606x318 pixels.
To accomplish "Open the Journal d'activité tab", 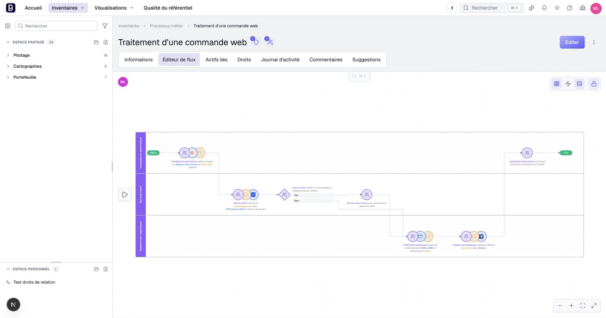I will (x=280, y=60).
